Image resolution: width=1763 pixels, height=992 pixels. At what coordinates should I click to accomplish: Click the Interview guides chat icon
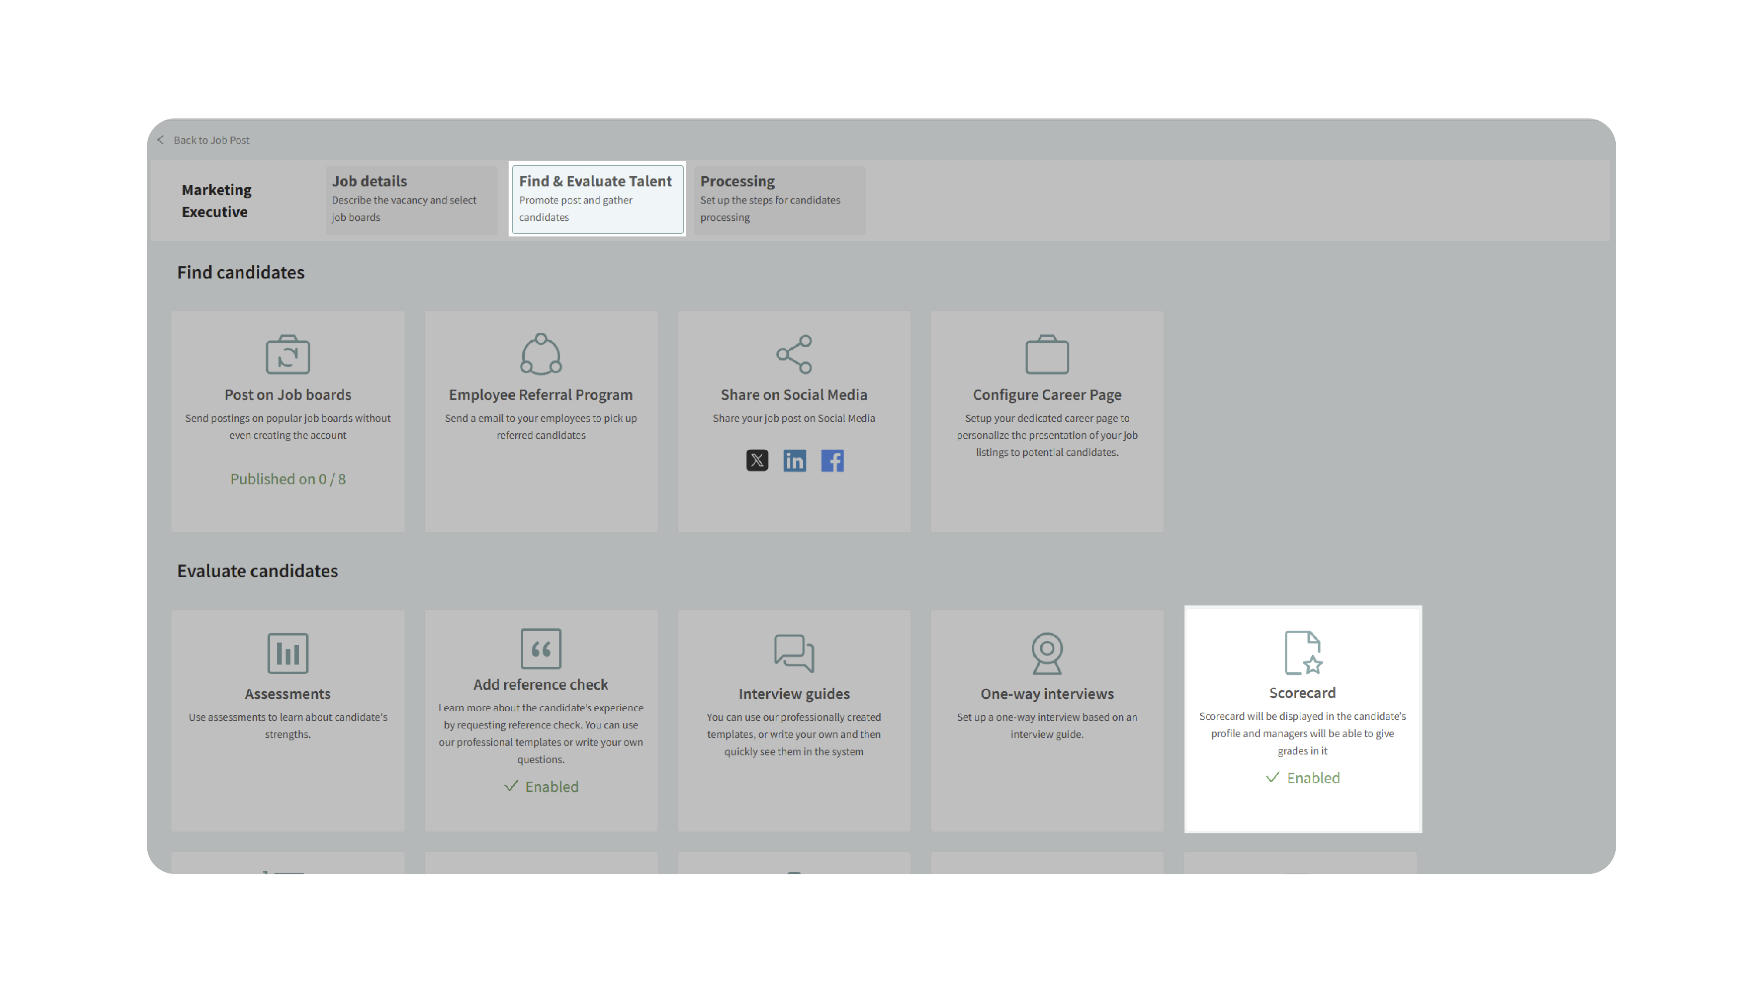[794, 653]
